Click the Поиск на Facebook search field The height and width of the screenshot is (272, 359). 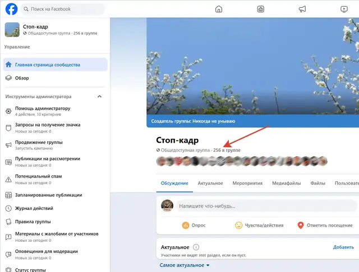point(63,9)
